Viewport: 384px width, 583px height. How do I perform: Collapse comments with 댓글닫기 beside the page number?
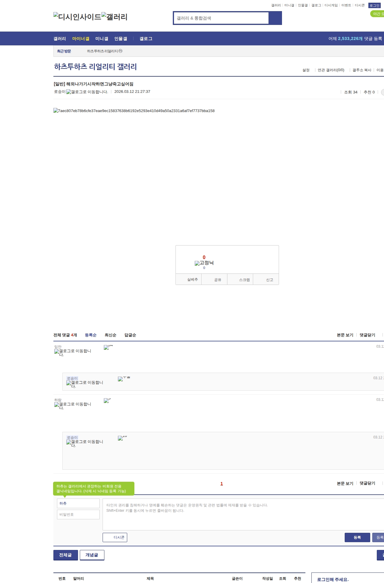click(367, 483)
